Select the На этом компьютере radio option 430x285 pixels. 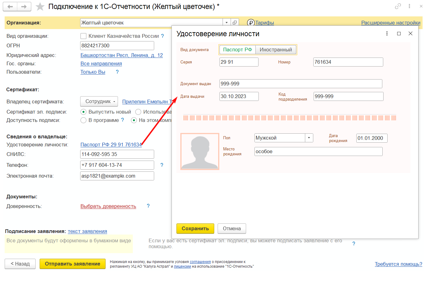pyautogui.click(x=134, y=120)
